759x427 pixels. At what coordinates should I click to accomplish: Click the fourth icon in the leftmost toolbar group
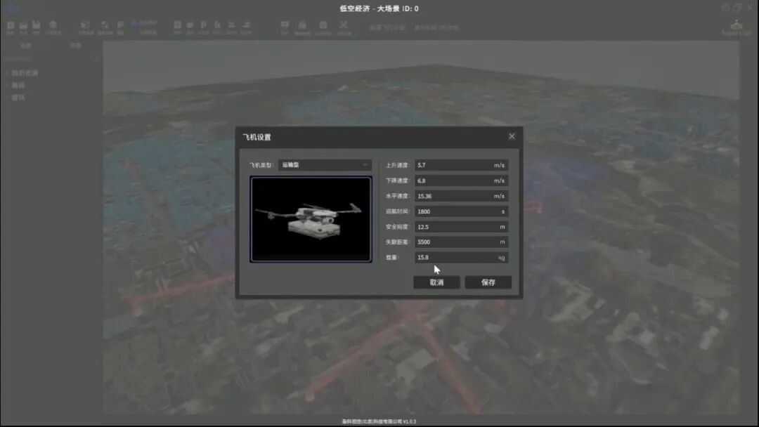51,25
